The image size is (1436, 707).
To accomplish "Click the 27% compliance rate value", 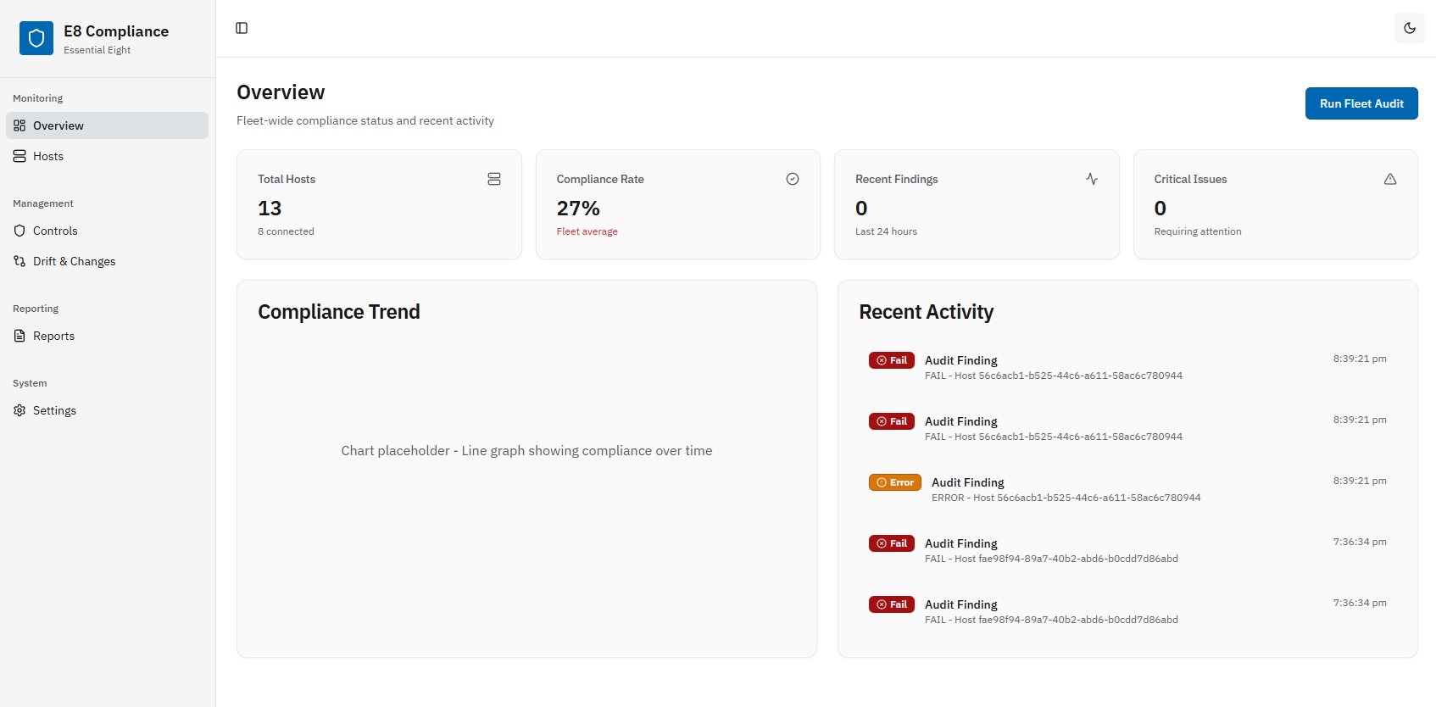I will click(x=578, y=209).
